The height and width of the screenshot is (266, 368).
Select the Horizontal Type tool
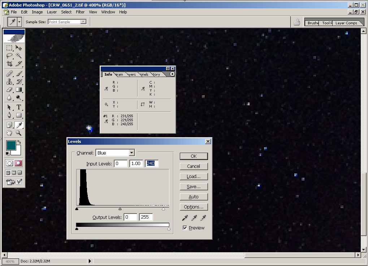pyautogui.click(x=19, y=107)
